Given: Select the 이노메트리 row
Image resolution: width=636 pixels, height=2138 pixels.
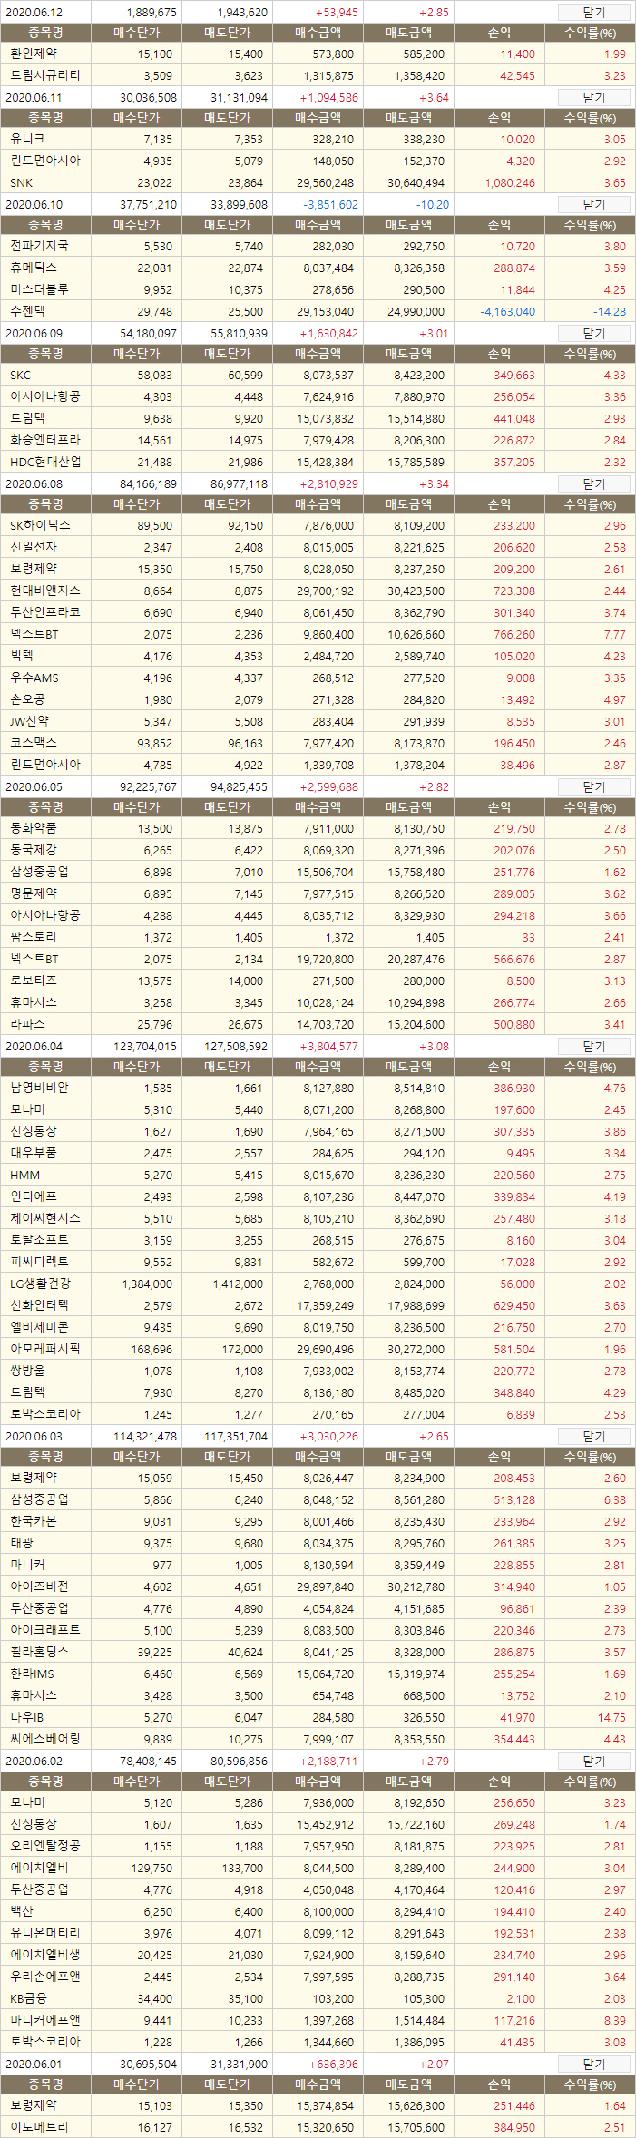Looking at the screenshot, I should click(318, 2127).
